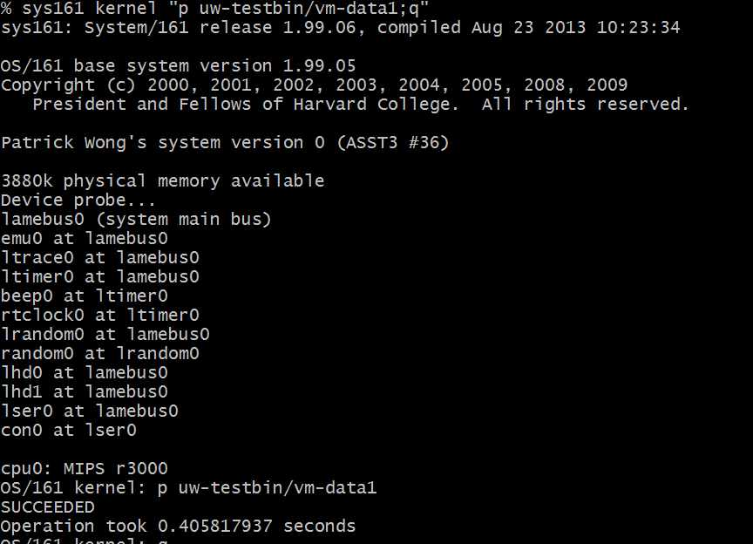Click the Operation took seconds line

point(178,527)
